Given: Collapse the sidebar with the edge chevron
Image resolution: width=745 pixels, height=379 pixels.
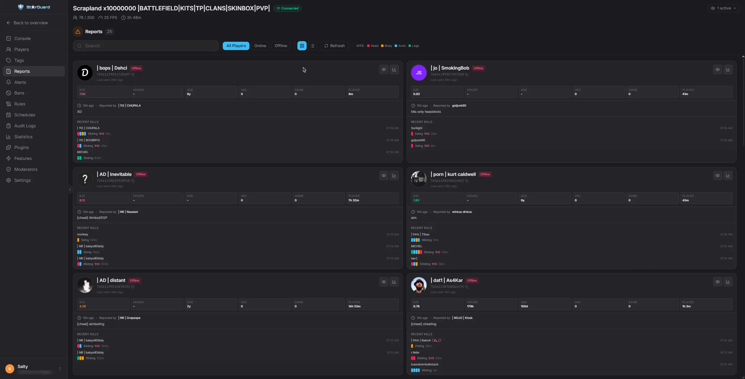Looking at the screenshot, I should click(x=70, y=189).
